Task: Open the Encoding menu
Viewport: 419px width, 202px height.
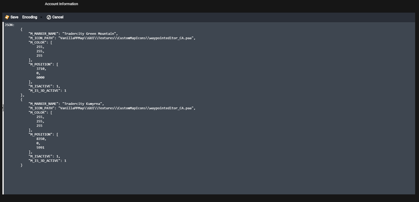Action: point(30,17)
